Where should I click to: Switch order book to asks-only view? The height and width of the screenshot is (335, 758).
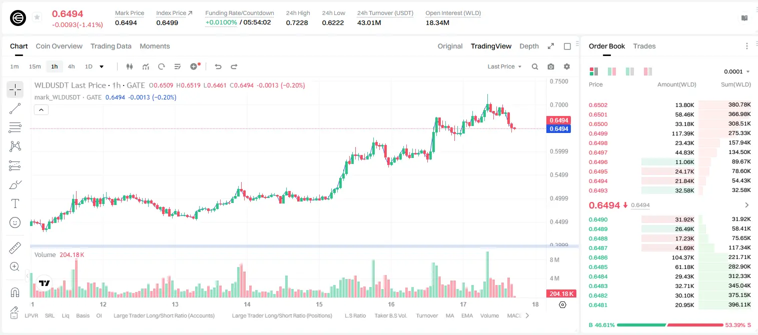648,71
